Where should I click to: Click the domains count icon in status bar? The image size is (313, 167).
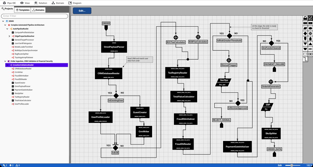(17, 165)
